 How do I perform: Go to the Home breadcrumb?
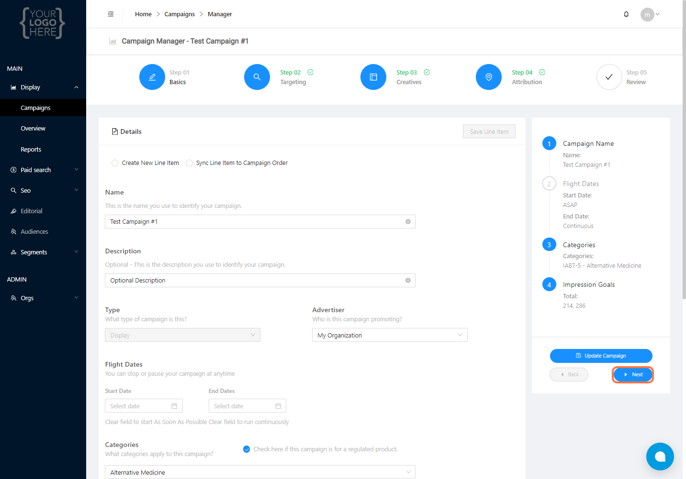(x=143, y=14)
